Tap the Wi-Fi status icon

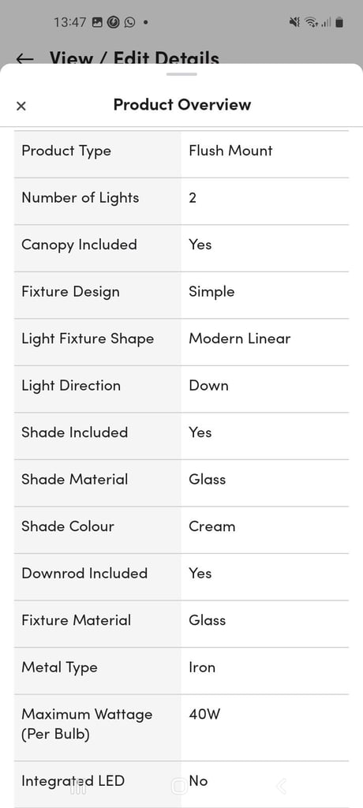click(311, 22)
